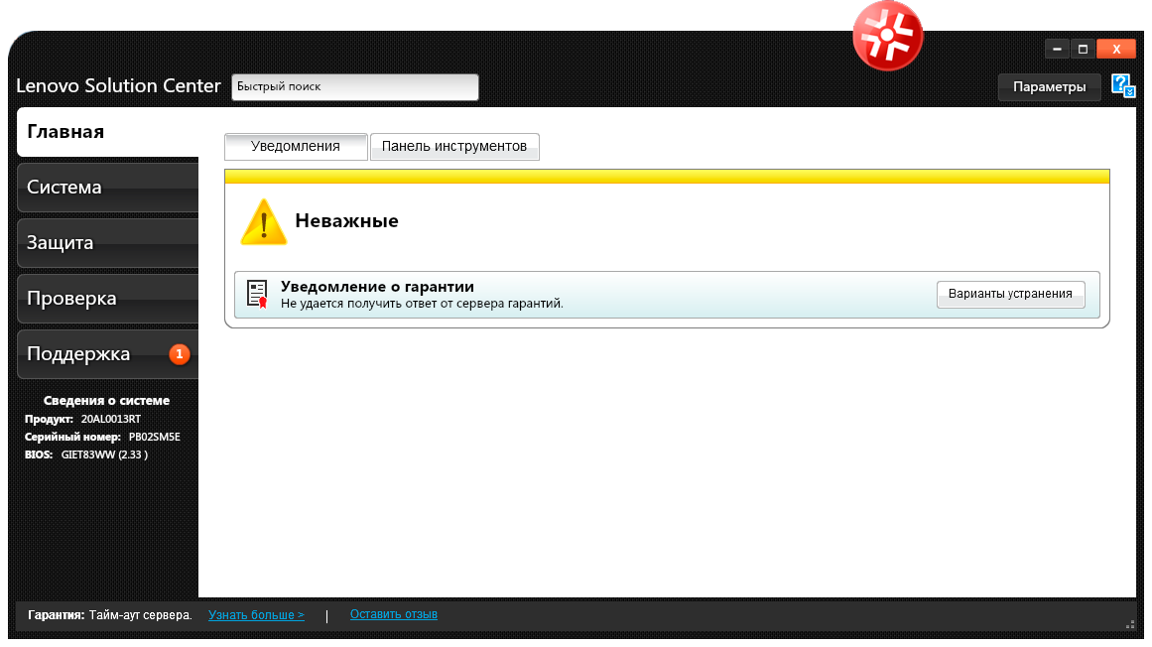Click the Неважные heading

346,221
